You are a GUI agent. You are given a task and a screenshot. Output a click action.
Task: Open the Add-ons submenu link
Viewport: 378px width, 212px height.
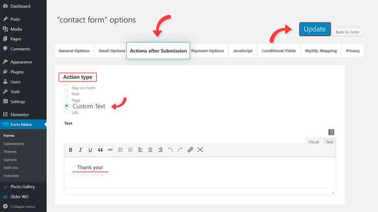11,168
